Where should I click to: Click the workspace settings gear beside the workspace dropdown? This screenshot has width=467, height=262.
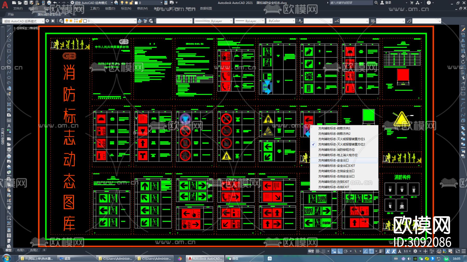pos(47,21)
